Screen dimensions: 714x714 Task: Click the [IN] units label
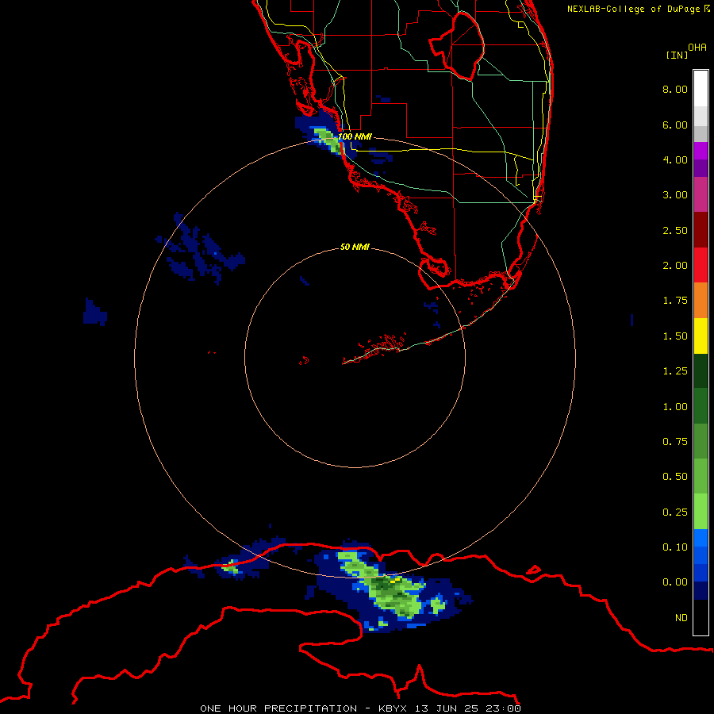click(677, 55)
